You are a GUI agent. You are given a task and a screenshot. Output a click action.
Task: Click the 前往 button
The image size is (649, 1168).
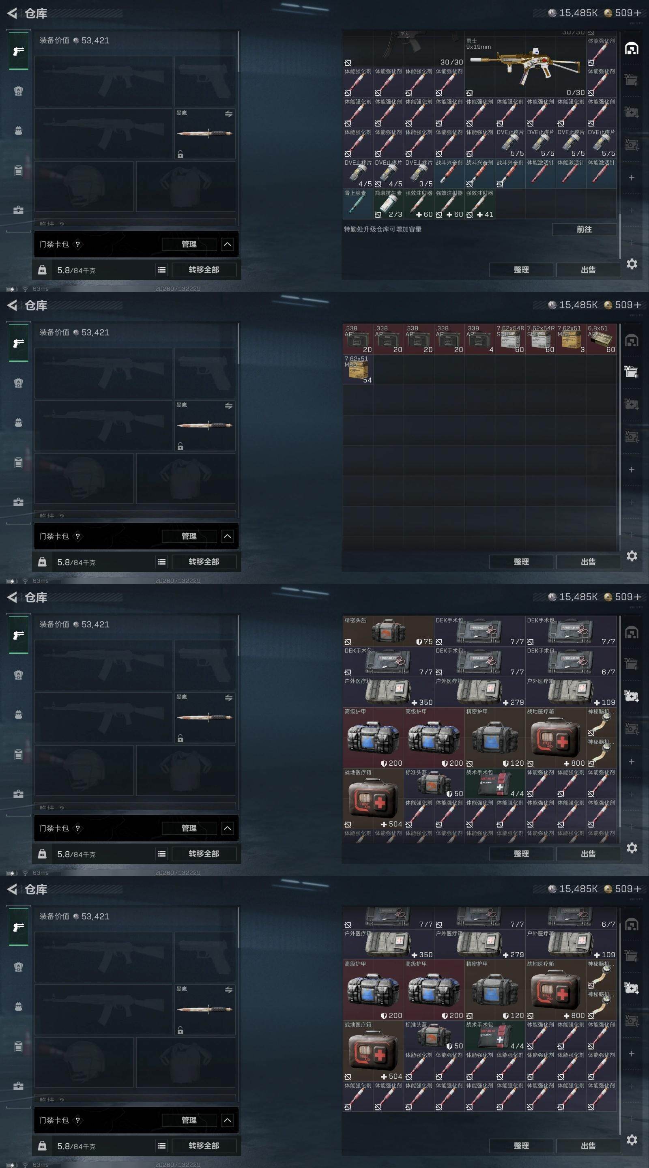(x=584, y=230)
